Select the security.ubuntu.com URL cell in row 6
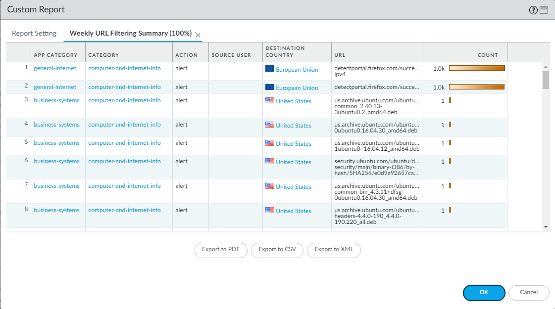The height and width of the screenshot is (309, 555). [377, 167]
